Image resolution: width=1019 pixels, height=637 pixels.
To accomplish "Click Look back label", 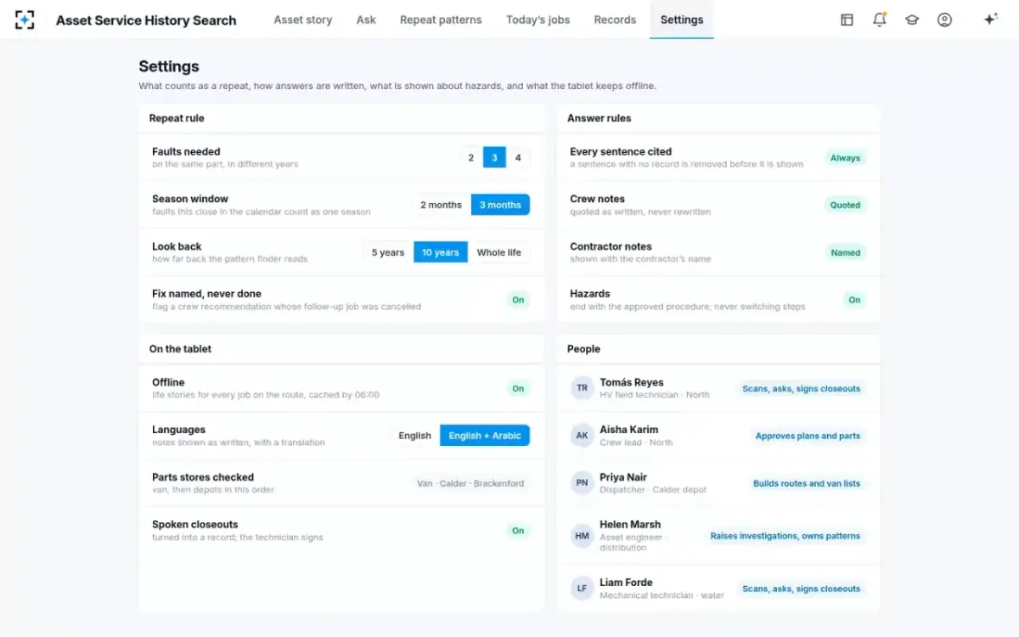I will pyautogui.click(x=177, y=246).
